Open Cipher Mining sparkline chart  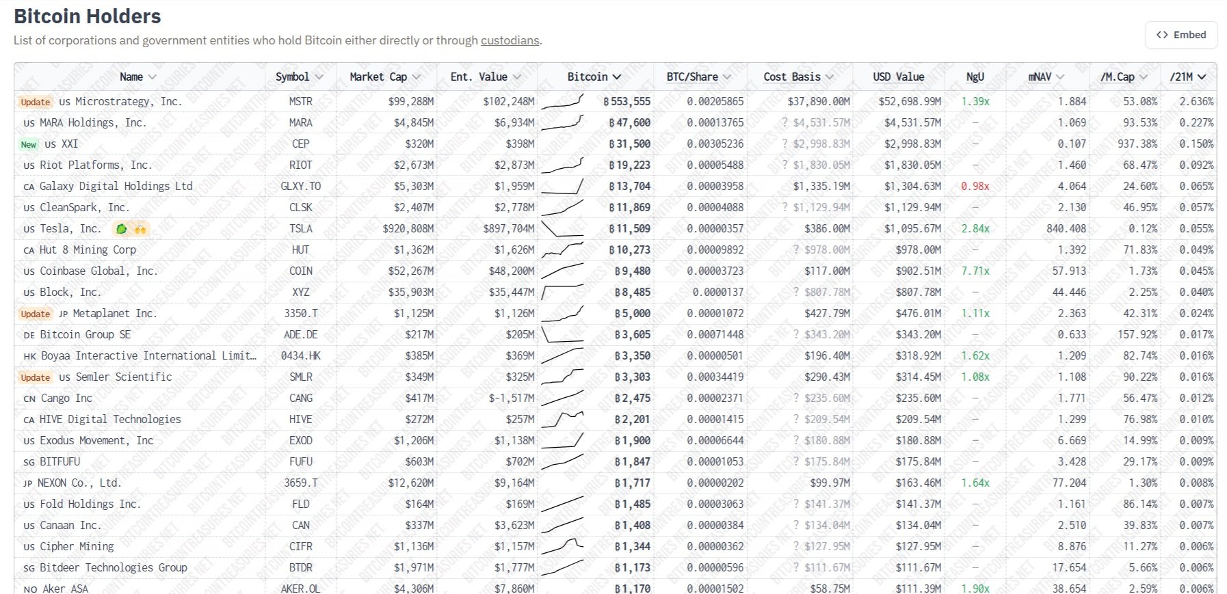(562, 546)
